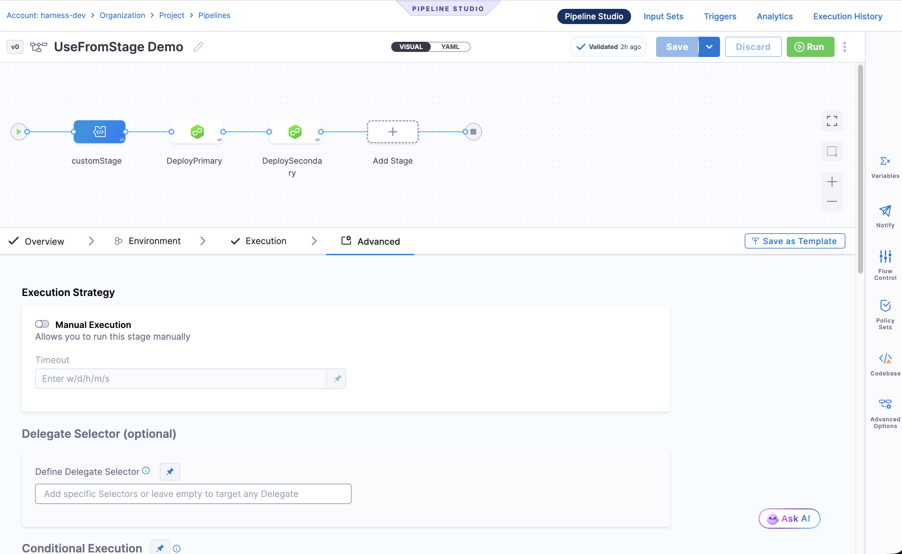
Task: Select the DeployPrimary stage node
Action: coord(197,132)
